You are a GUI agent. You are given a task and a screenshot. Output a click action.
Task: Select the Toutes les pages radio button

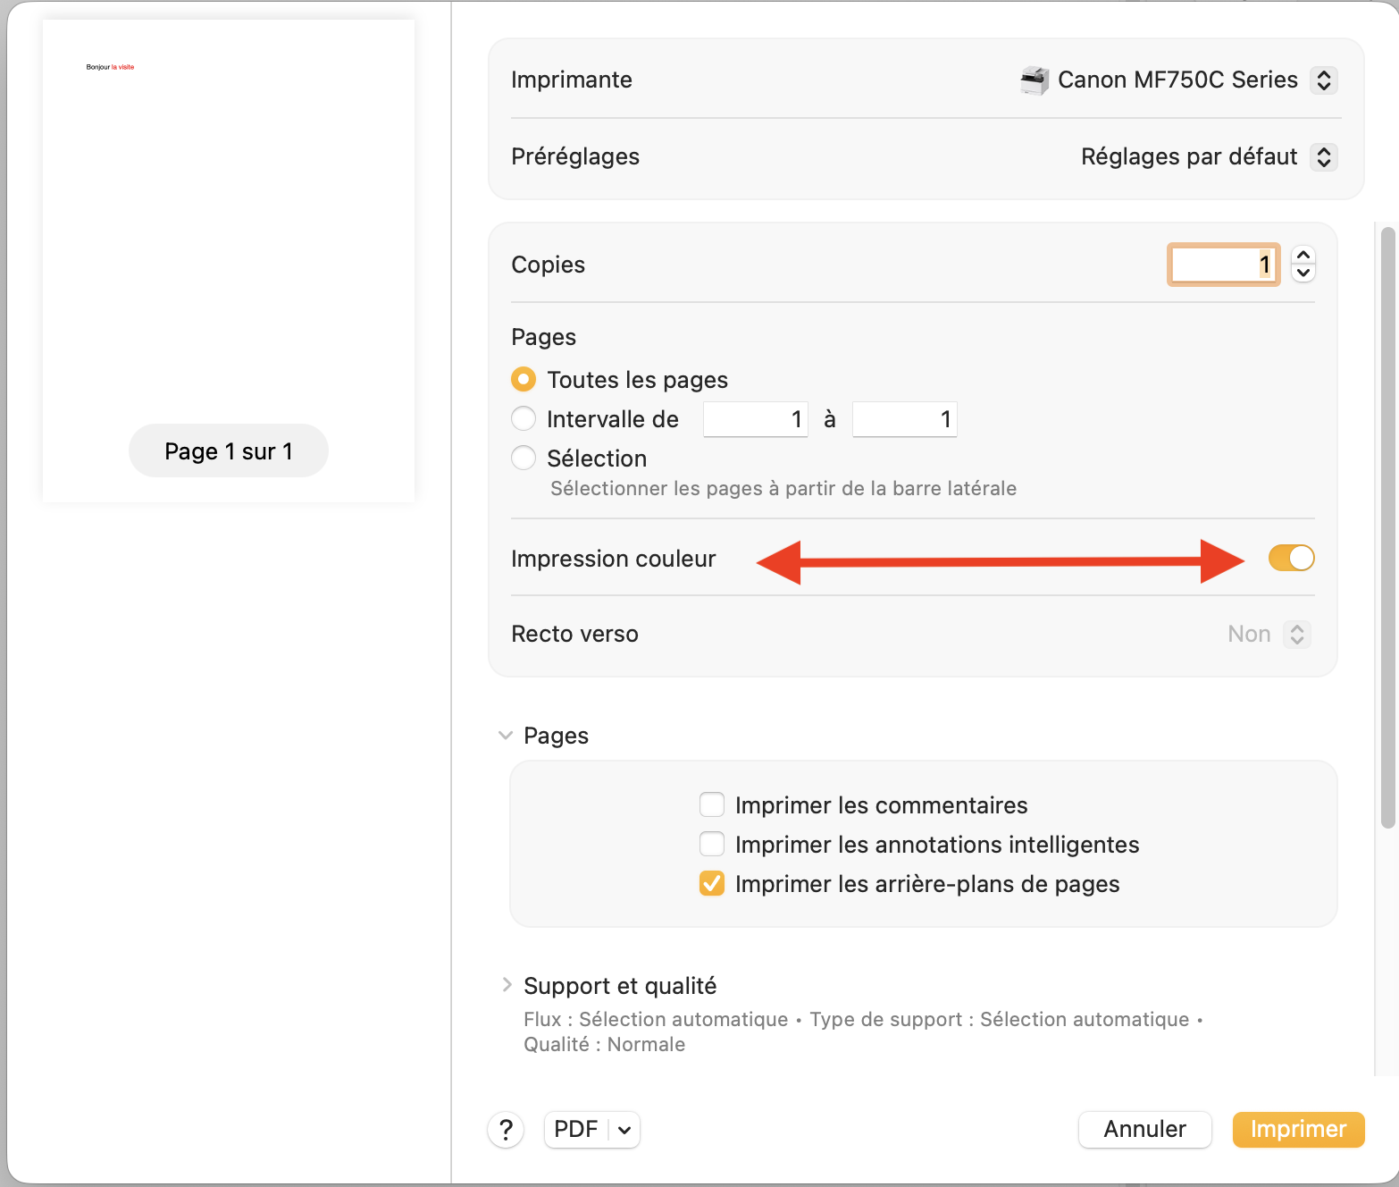click(524, 380)
